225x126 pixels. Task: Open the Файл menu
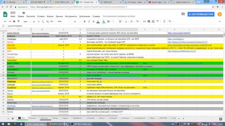[x=13, y=16]
